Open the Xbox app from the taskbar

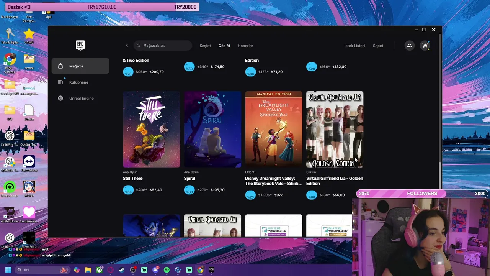click(100, 270)
